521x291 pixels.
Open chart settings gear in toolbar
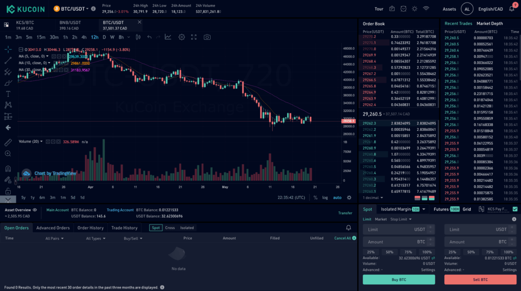coord(182,37)
